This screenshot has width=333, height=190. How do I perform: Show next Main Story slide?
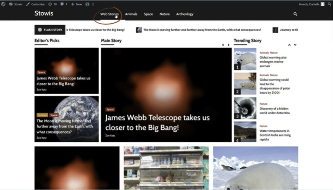229,45
